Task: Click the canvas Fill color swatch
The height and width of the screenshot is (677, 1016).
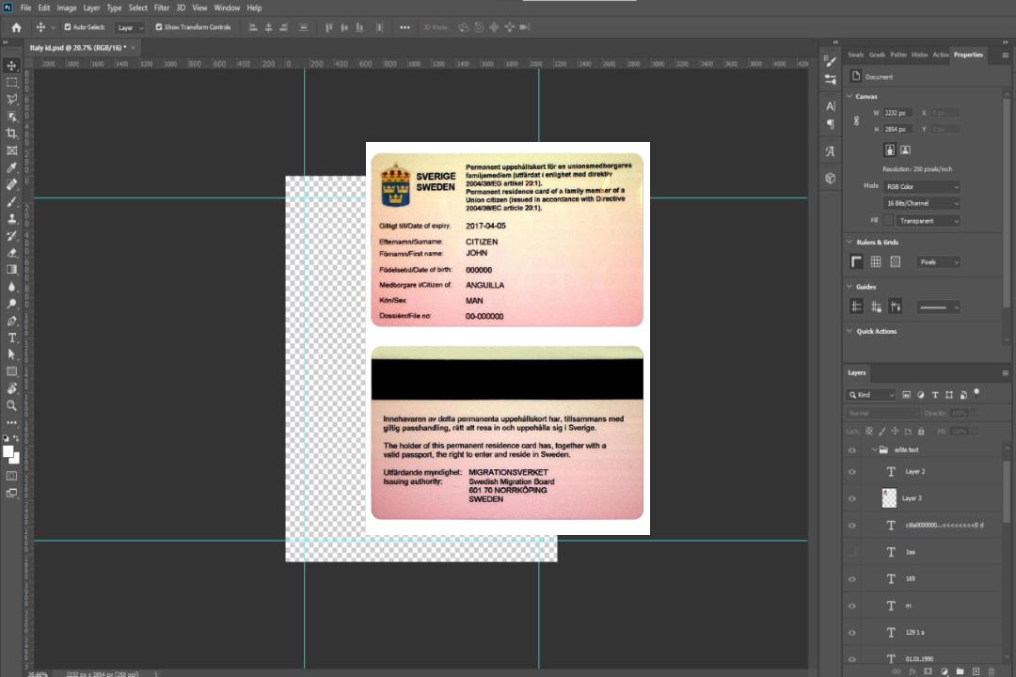Action: (888, 221)
